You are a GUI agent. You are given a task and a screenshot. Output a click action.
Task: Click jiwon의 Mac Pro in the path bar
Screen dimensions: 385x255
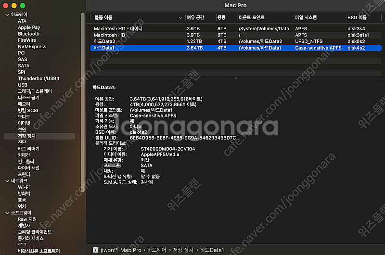click(x=121, y=250)
